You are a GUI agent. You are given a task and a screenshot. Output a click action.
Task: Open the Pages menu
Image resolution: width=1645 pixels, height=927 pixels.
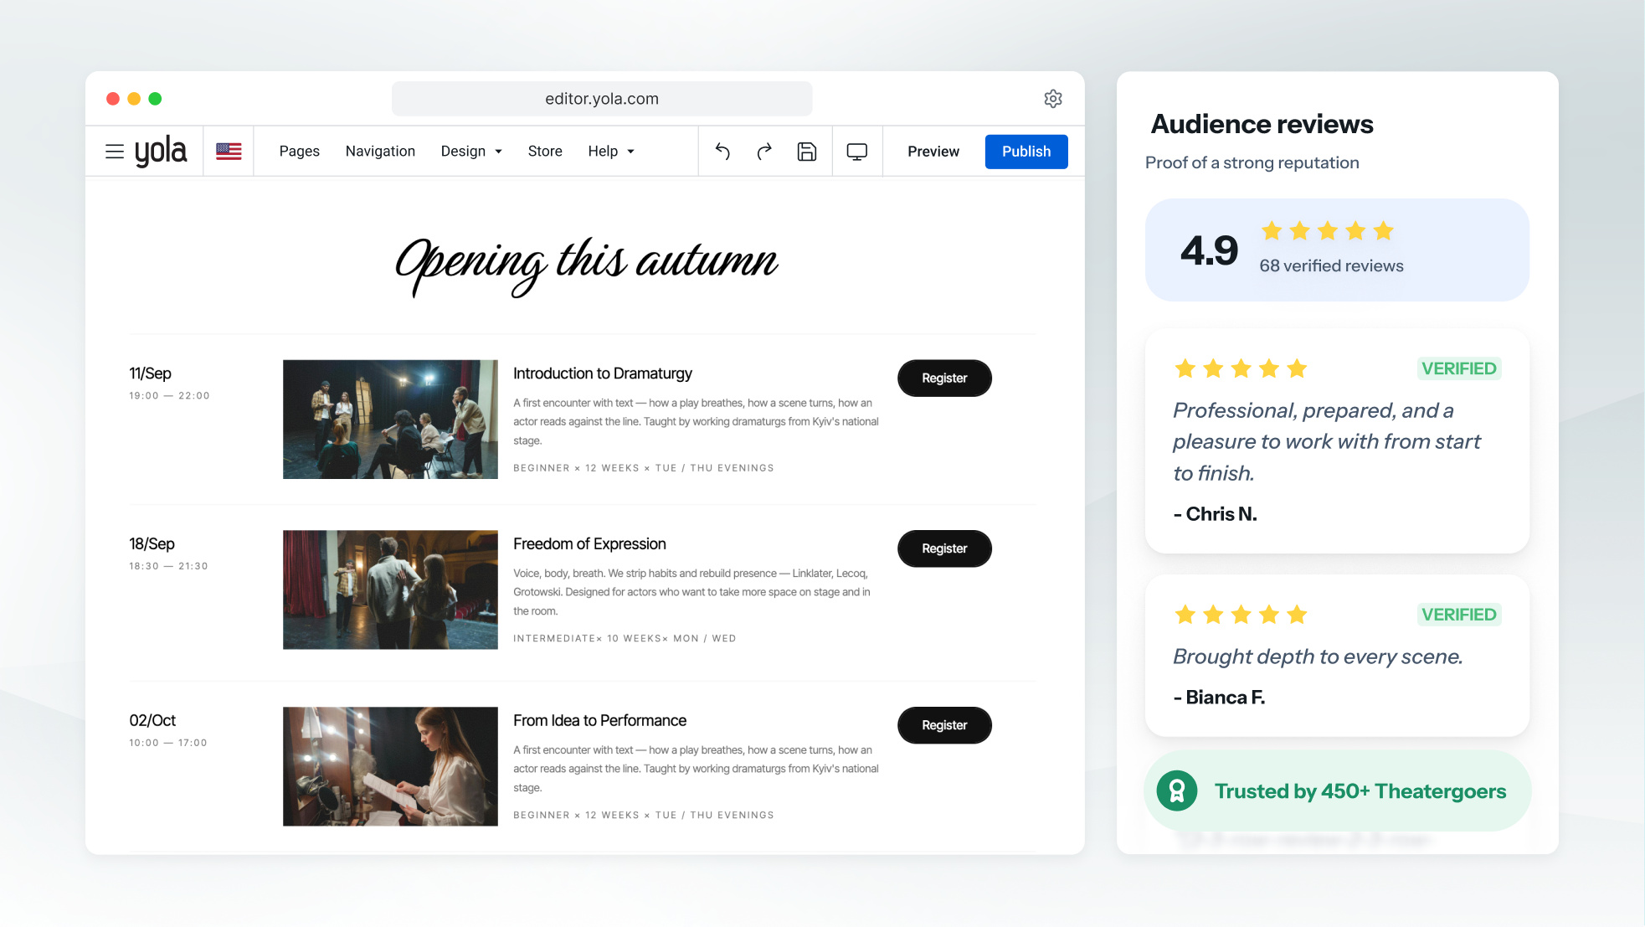(300, 152)
